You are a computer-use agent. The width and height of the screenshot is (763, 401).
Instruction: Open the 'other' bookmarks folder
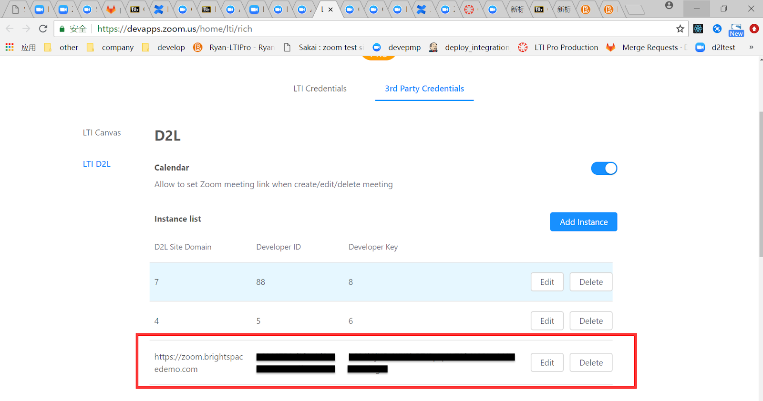pos(61,47)
